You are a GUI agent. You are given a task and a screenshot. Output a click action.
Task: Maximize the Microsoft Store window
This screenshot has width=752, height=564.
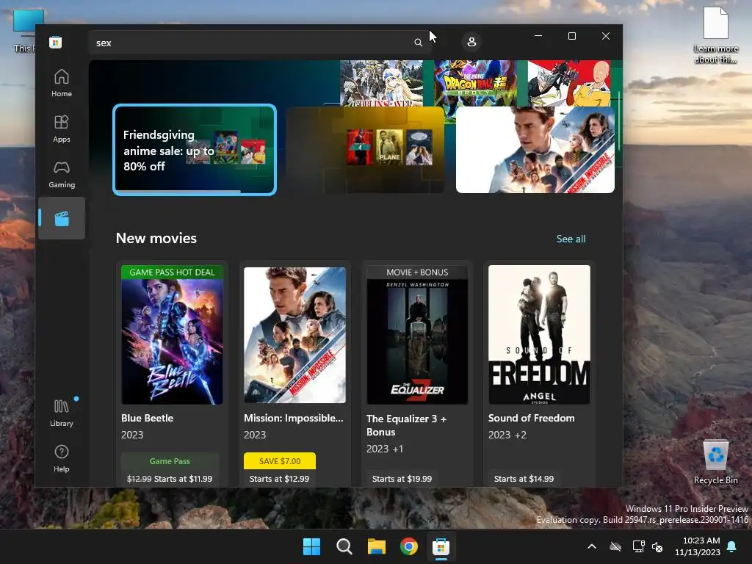coord(571,36)
